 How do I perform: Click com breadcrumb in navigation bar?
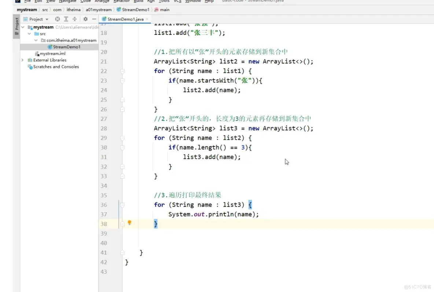pos(57,10)
